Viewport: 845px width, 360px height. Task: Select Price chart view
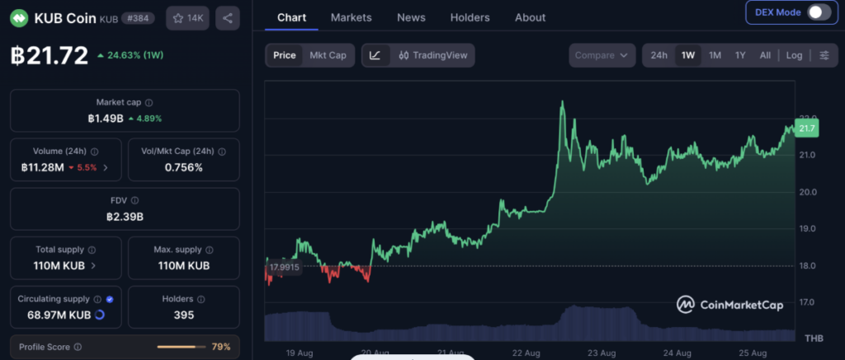[x=285, y=55]
